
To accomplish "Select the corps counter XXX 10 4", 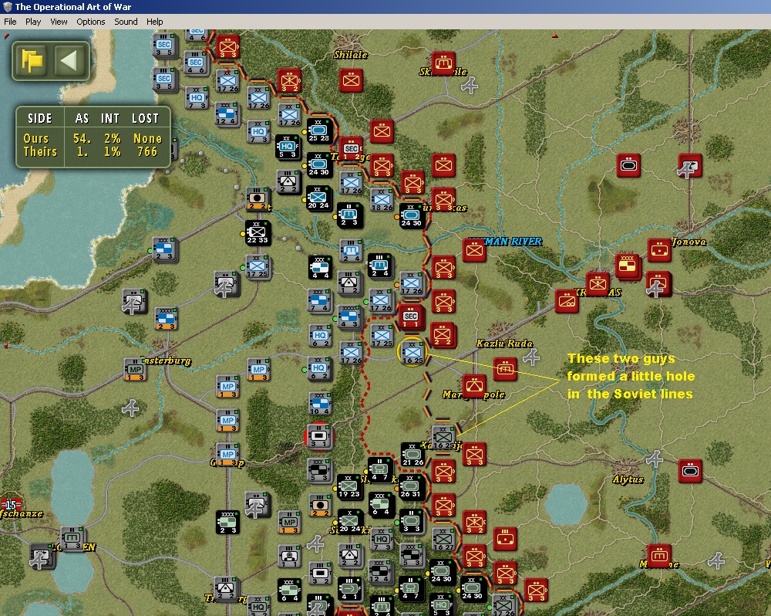I will (x=320, y=404).
